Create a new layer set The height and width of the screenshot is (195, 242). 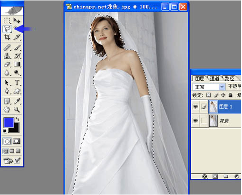click(x=226, y=176)
